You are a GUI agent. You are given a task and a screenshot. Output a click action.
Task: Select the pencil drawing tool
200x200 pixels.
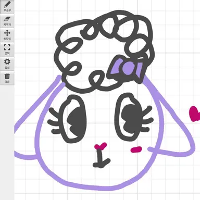[x=7, y=7]
